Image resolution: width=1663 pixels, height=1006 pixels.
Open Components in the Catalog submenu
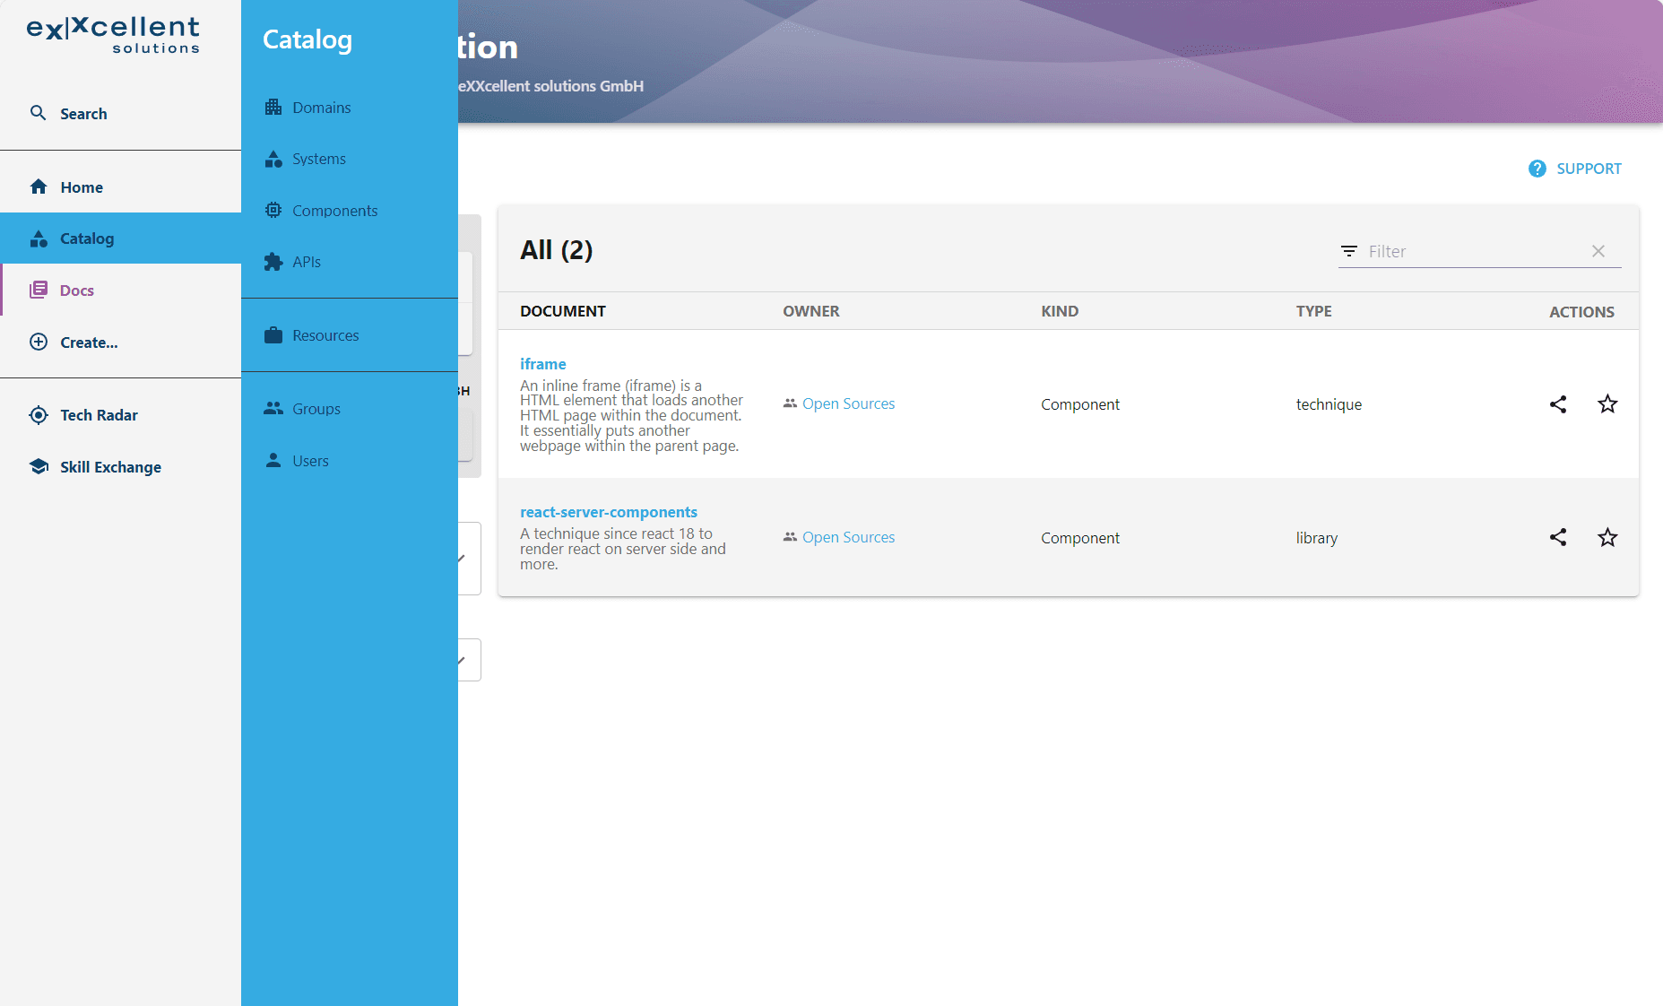coord(350,210)
